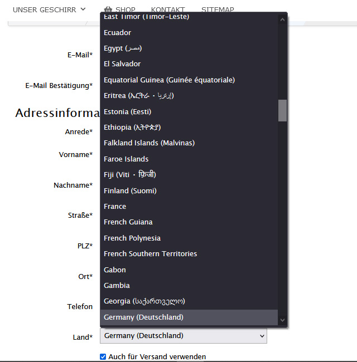Click the dropdown list scroll-up arrow
The height and width of the screenshot is (362, 357).
pos(282,19)
